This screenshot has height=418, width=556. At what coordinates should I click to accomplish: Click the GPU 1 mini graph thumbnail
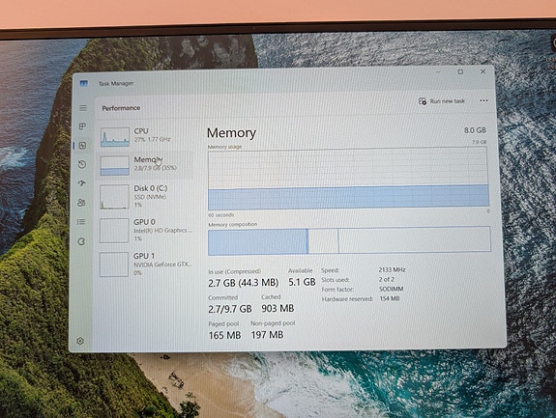pyautogui.click(x=114, y=265)
